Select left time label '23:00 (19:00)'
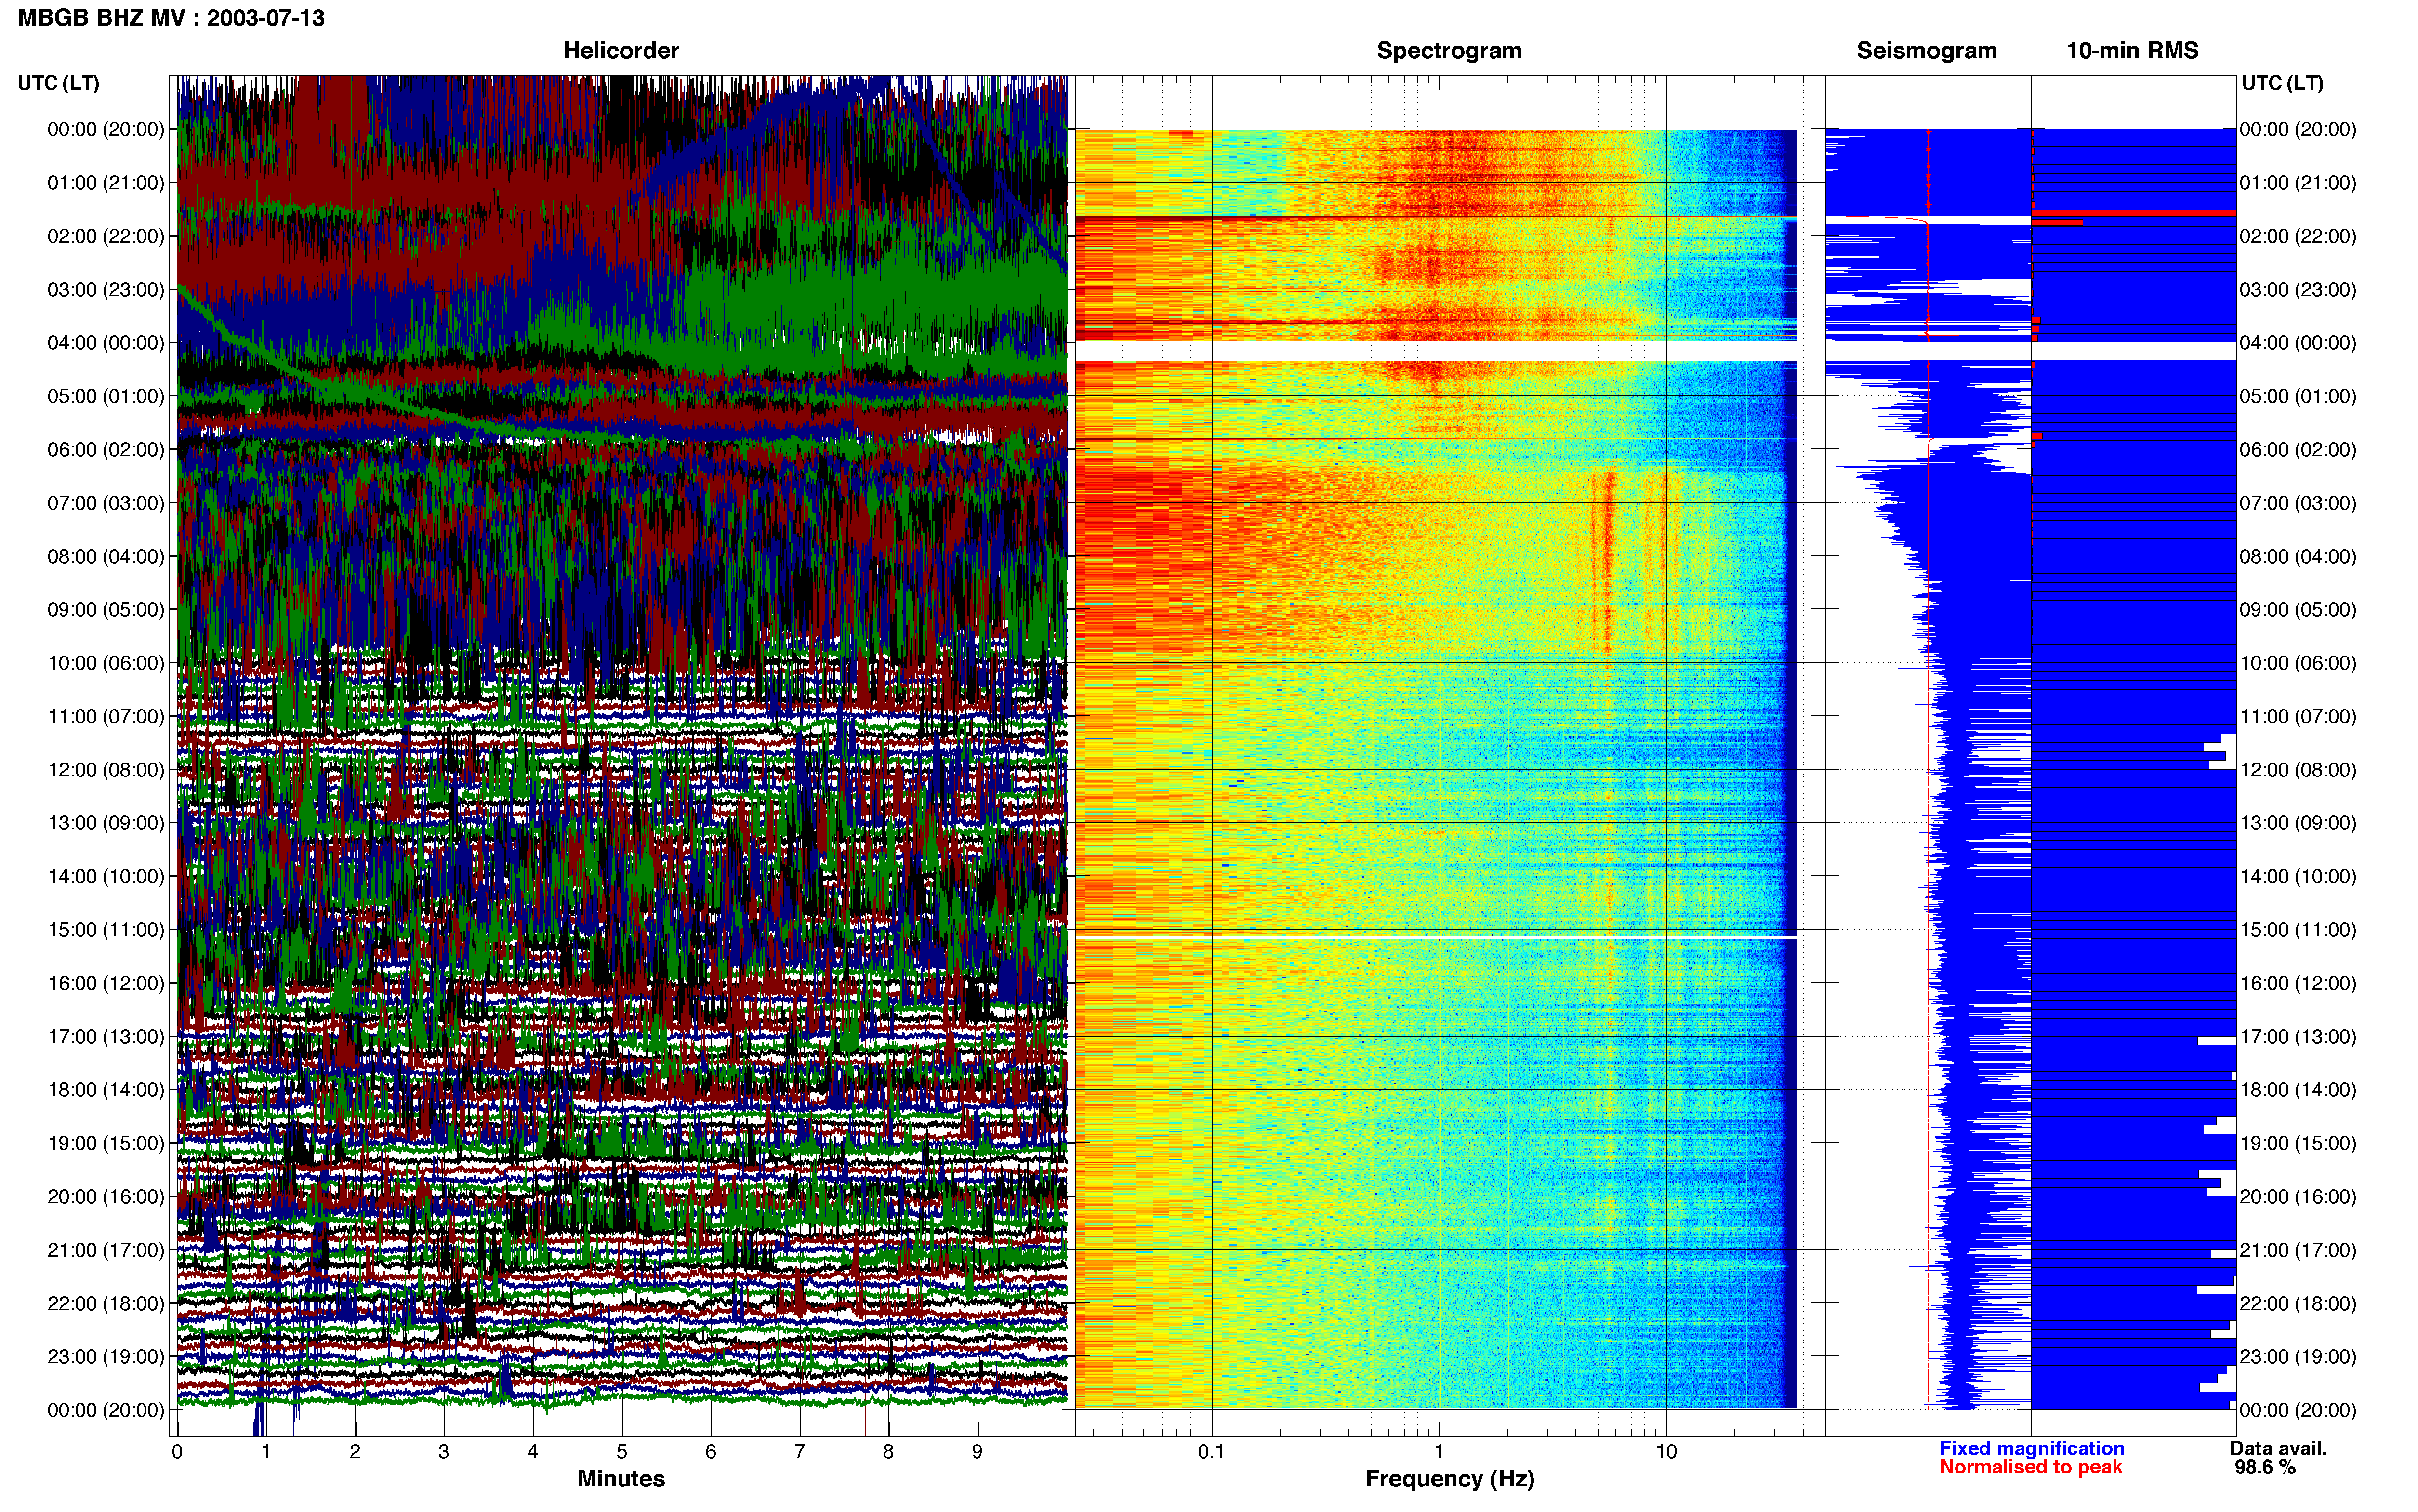 tap(106, 1357)
